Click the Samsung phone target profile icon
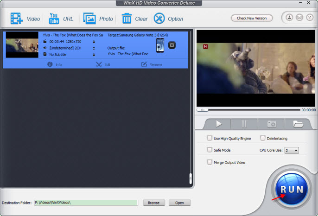This screenshot has width=318, height=216. (160, 45)
